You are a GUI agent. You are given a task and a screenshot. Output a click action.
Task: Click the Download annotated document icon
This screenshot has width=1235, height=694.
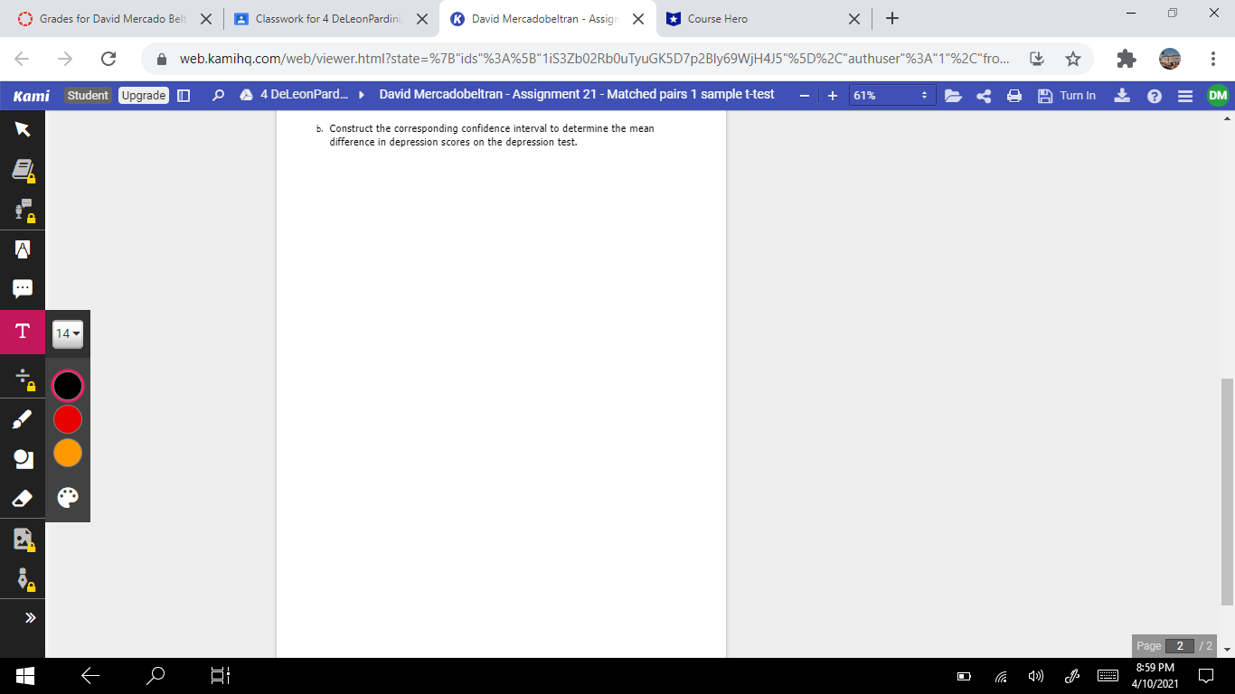pyautogui.click(x=1122, y=95)
